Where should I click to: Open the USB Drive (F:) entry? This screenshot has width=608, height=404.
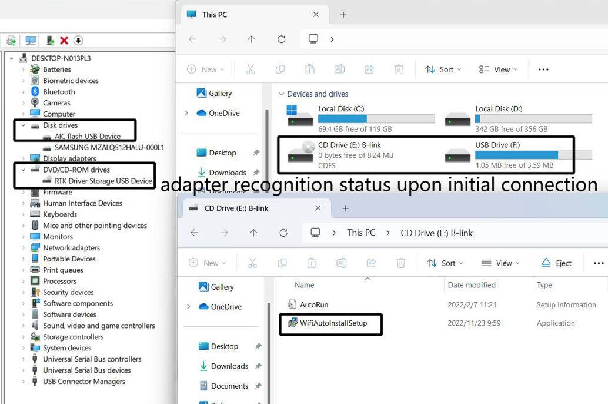[518, 155]
